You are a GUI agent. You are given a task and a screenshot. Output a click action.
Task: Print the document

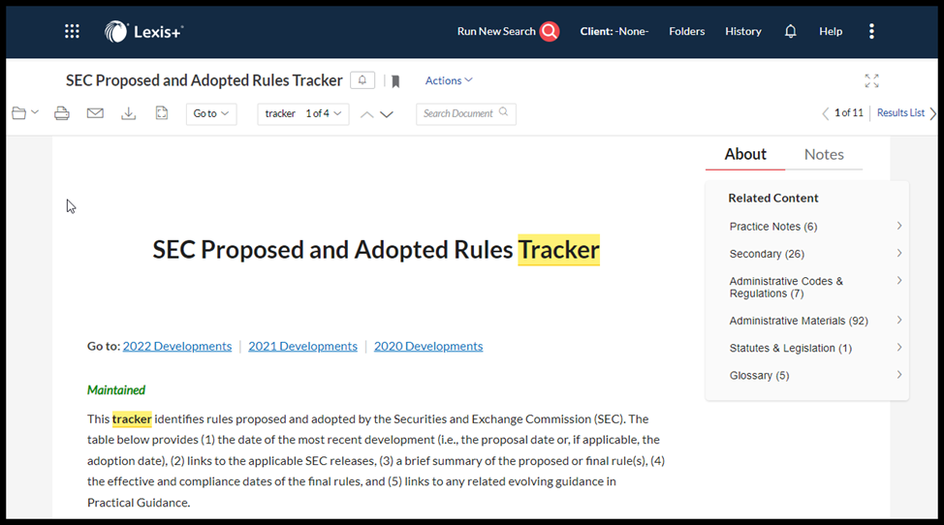(x=61, y=113)
